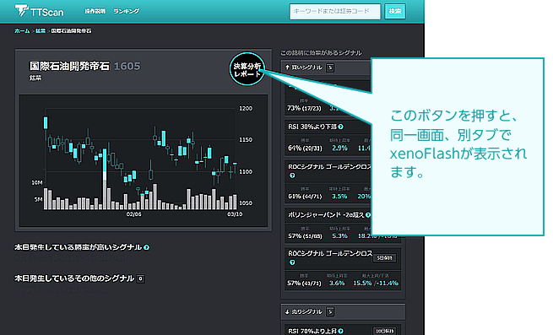
Task: Focus the keyword or stock code search field
Action: [x=335, y=11]
